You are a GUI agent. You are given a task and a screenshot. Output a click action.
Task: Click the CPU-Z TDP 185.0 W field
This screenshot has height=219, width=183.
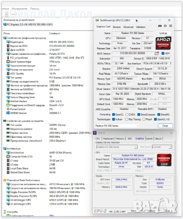pyautogui.click(x=149, y=167)
